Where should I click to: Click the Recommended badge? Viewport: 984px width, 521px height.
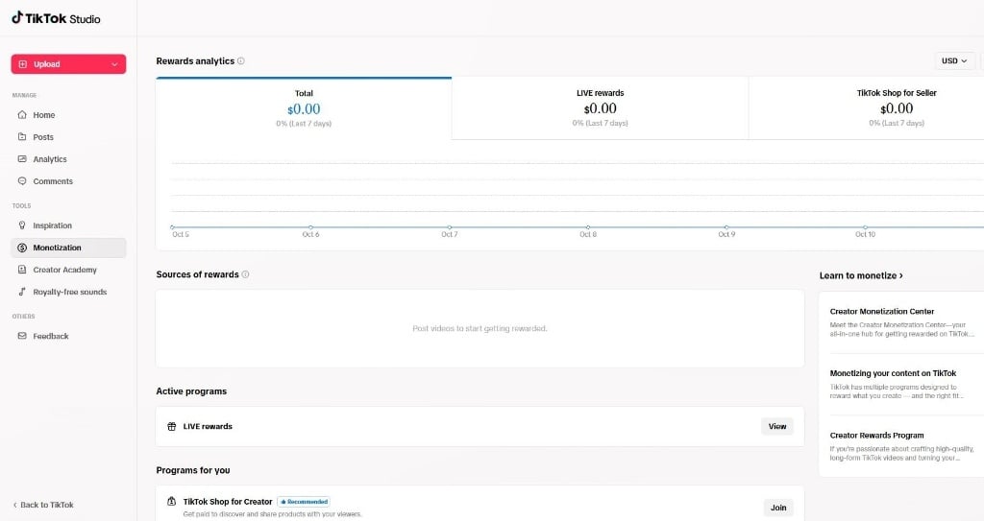tap(304, 502)
